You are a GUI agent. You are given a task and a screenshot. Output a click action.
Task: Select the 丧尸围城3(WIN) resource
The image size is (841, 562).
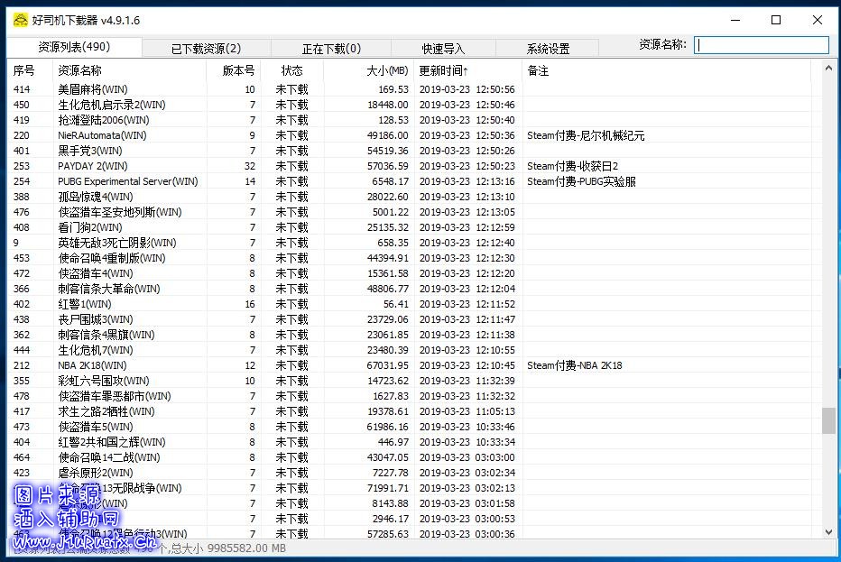pyautogui.click(x=409, y=319)
